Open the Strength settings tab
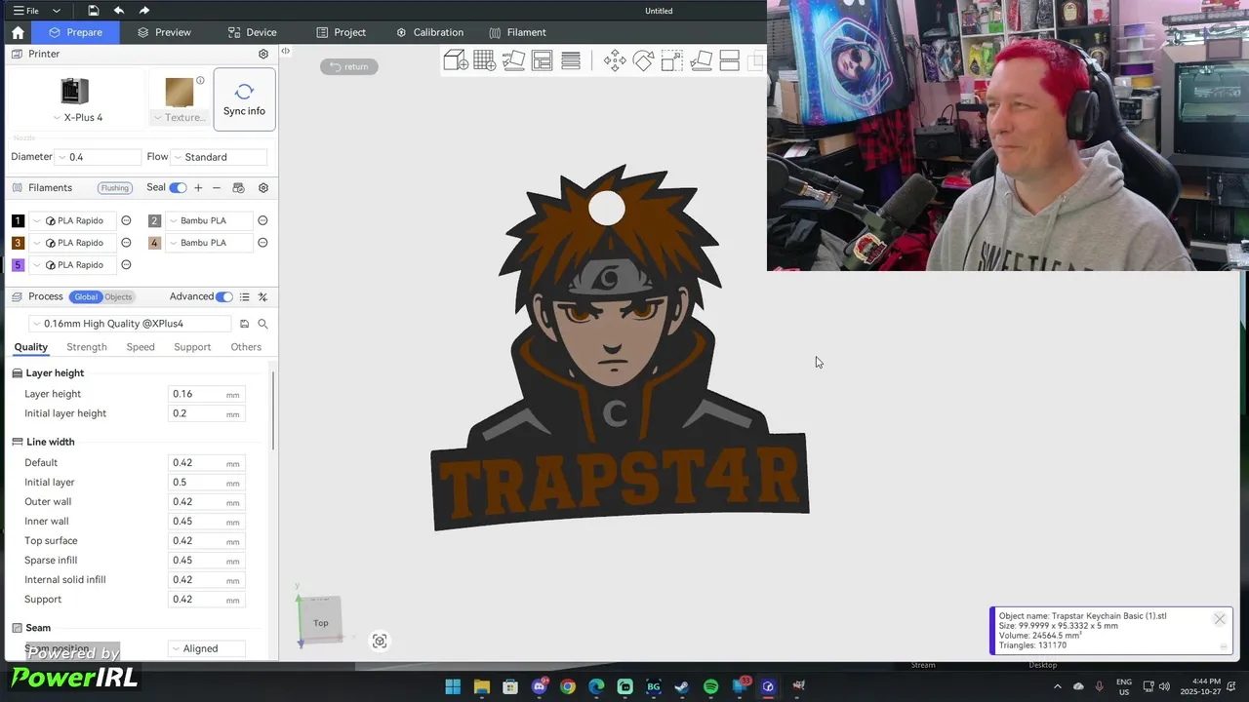This screenshot has width=1249, height=702. point(87,347)
